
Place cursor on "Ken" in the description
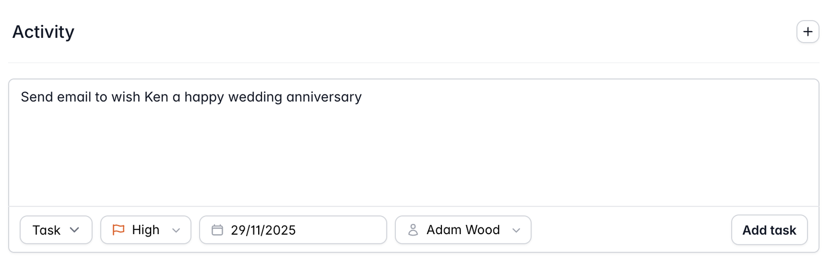pyautogui.click(x=156, y=97)
